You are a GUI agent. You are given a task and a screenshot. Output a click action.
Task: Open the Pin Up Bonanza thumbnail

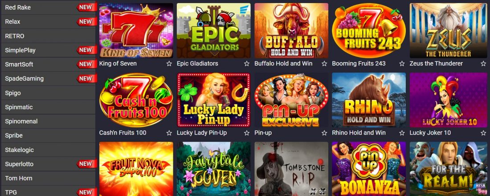(x=369, y=169)
